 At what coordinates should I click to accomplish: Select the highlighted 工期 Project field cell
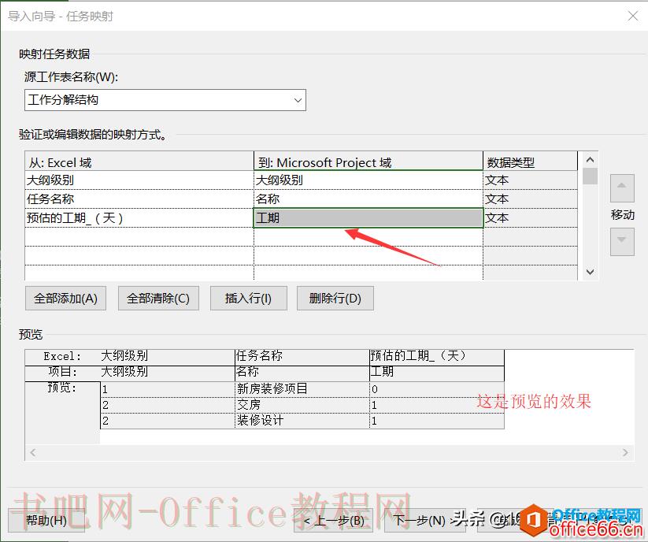coord(368,218)
